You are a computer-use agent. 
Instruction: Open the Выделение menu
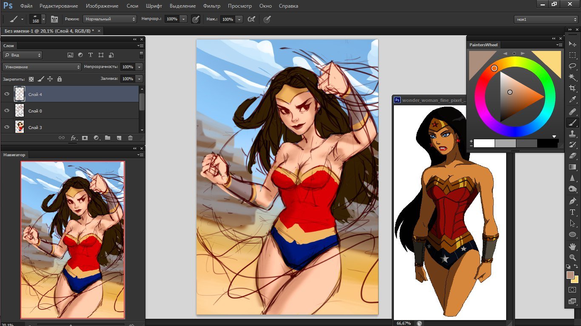(183, 6)
